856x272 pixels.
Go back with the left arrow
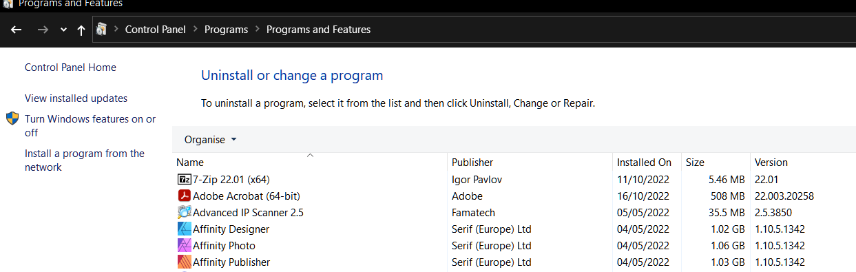click(x=17, y=30)
